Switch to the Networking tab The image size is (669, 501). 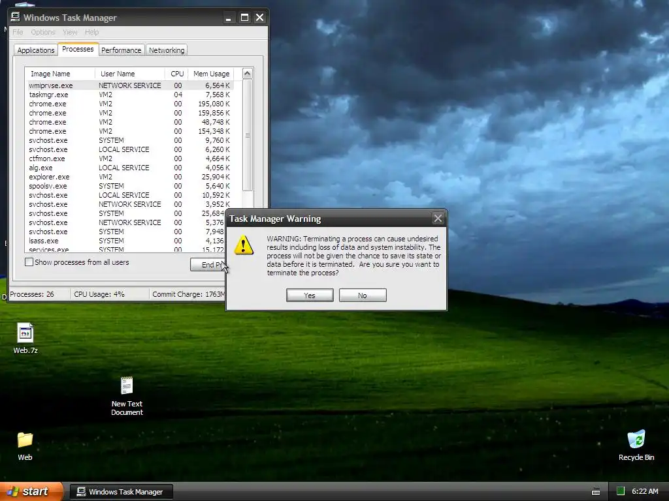[x=167, y=50]
